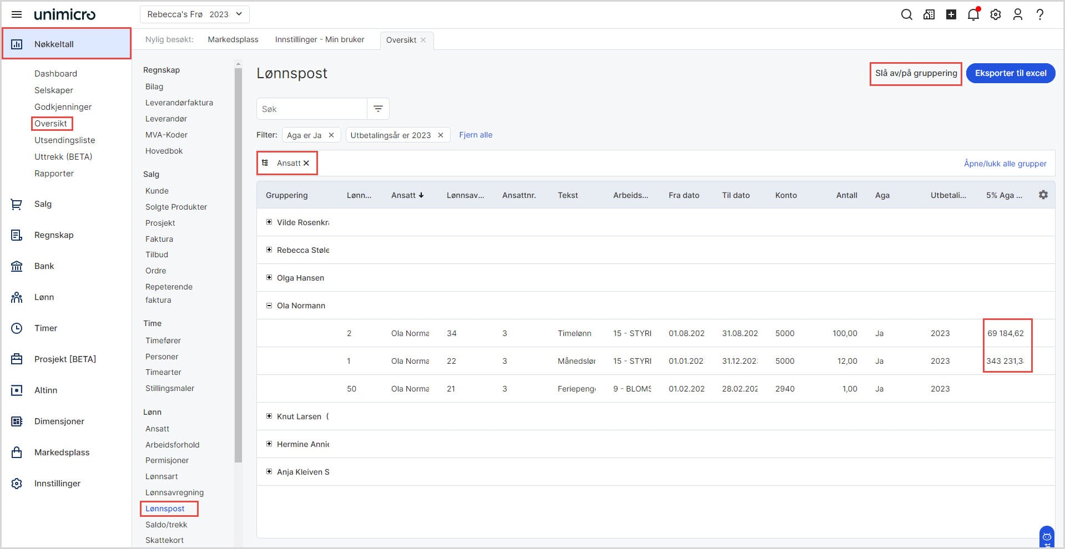The image size is (1065, 549).
Task: Click the help question mark icon
Action: pos(1039,14)
